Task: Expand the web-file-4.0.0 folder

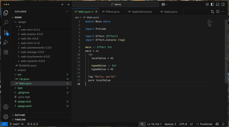Action: (41, 39)
